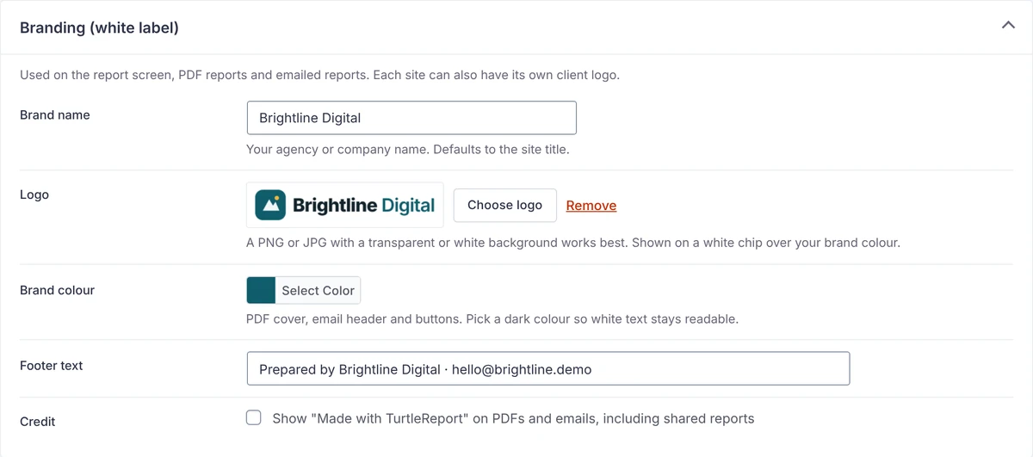Click the 'PDF cover, email header' hint text
Viewport: 1033px width, 457px height.
coord(492,318)
